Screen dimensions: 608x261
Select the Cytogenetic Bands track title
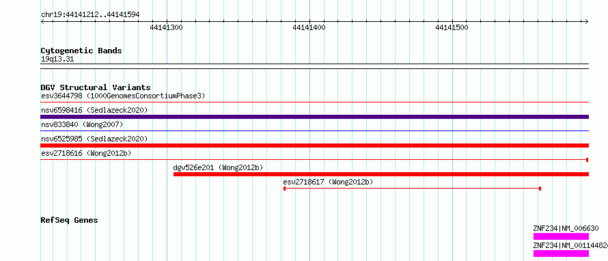(81, 51)
